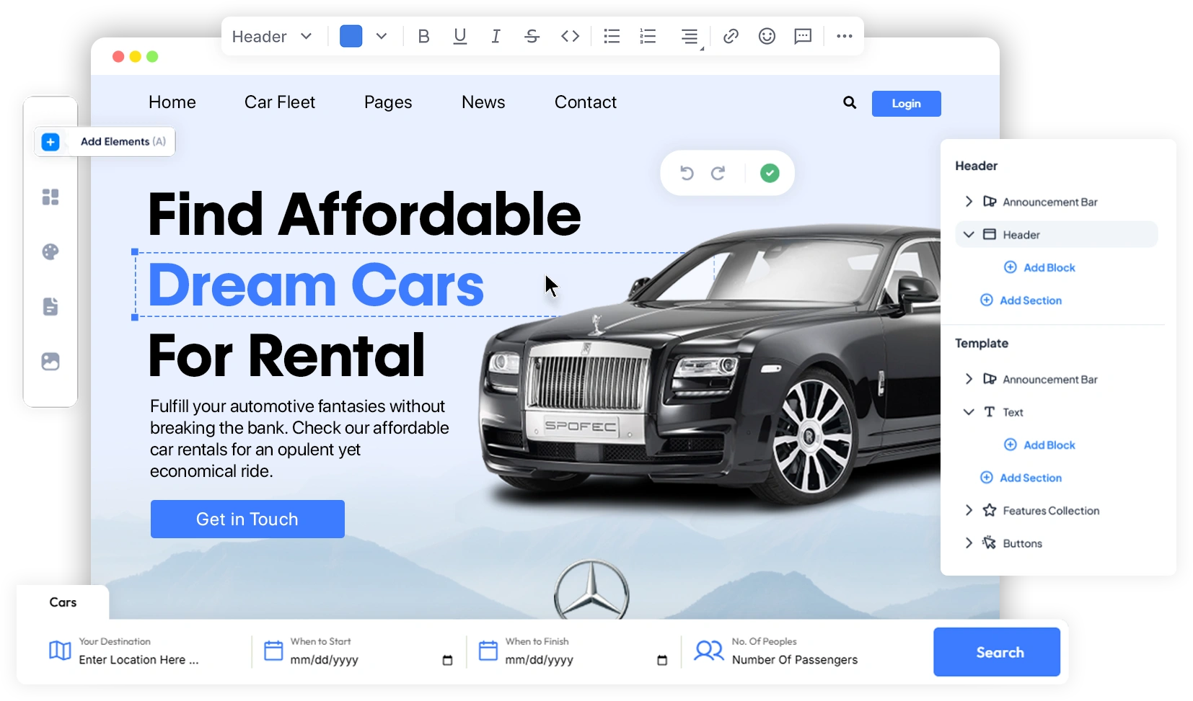Open the Car Fleet menu item
The width and height of the screenshot is (1193, 701).
tap(280, 102)
